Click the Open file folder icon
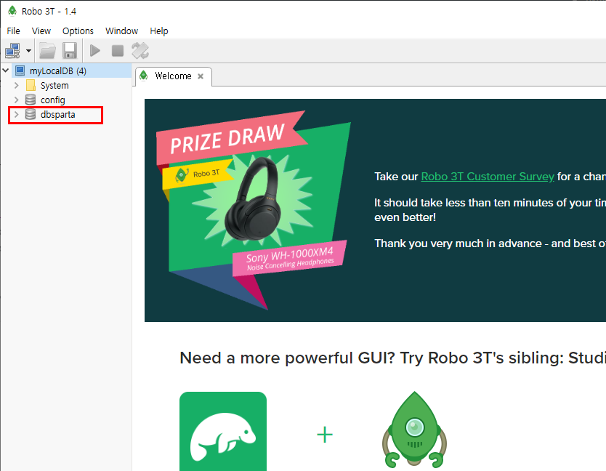The height and width of the screenshot is (471, 606). (x=47, y=51)
